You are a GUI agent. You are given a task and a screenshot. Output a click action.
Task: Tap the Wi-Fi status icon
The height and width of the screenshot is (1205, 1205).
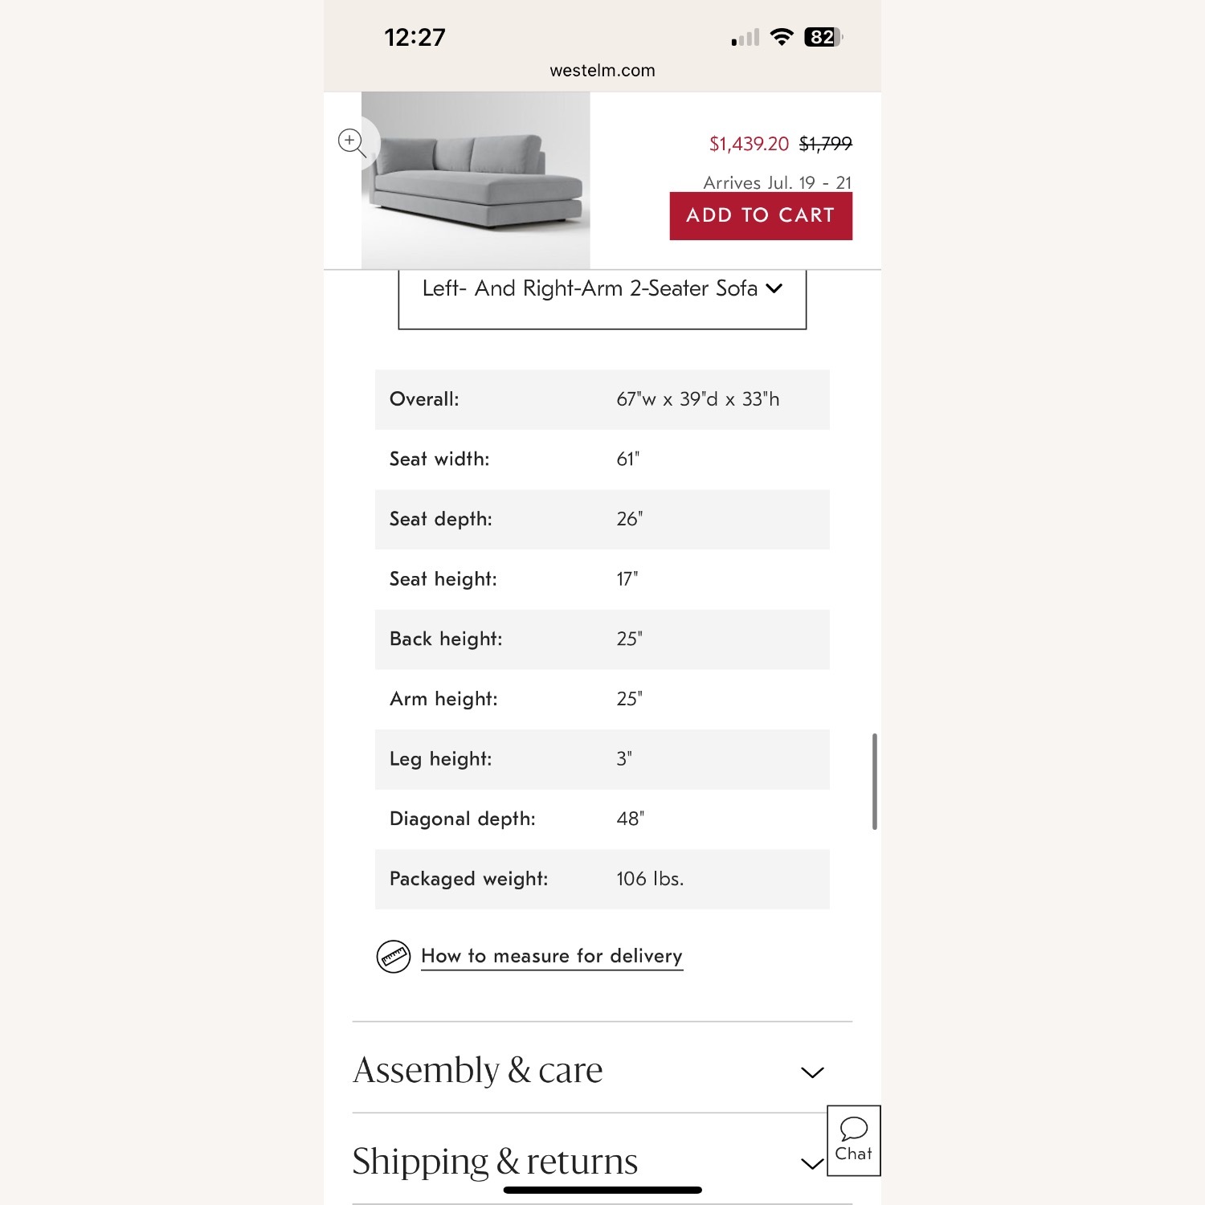click(x=781, y=37)
